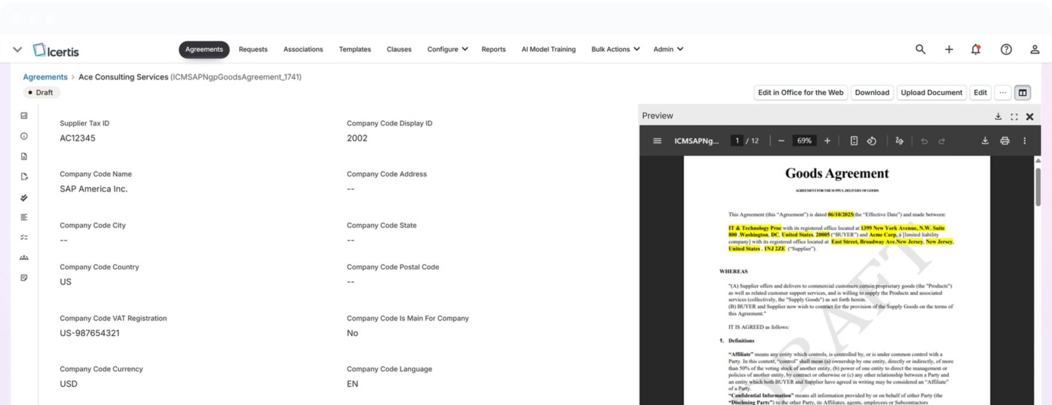Open the notifications bell icon
The width and height of the screenshot is (1052, 405).
(976, 49)
